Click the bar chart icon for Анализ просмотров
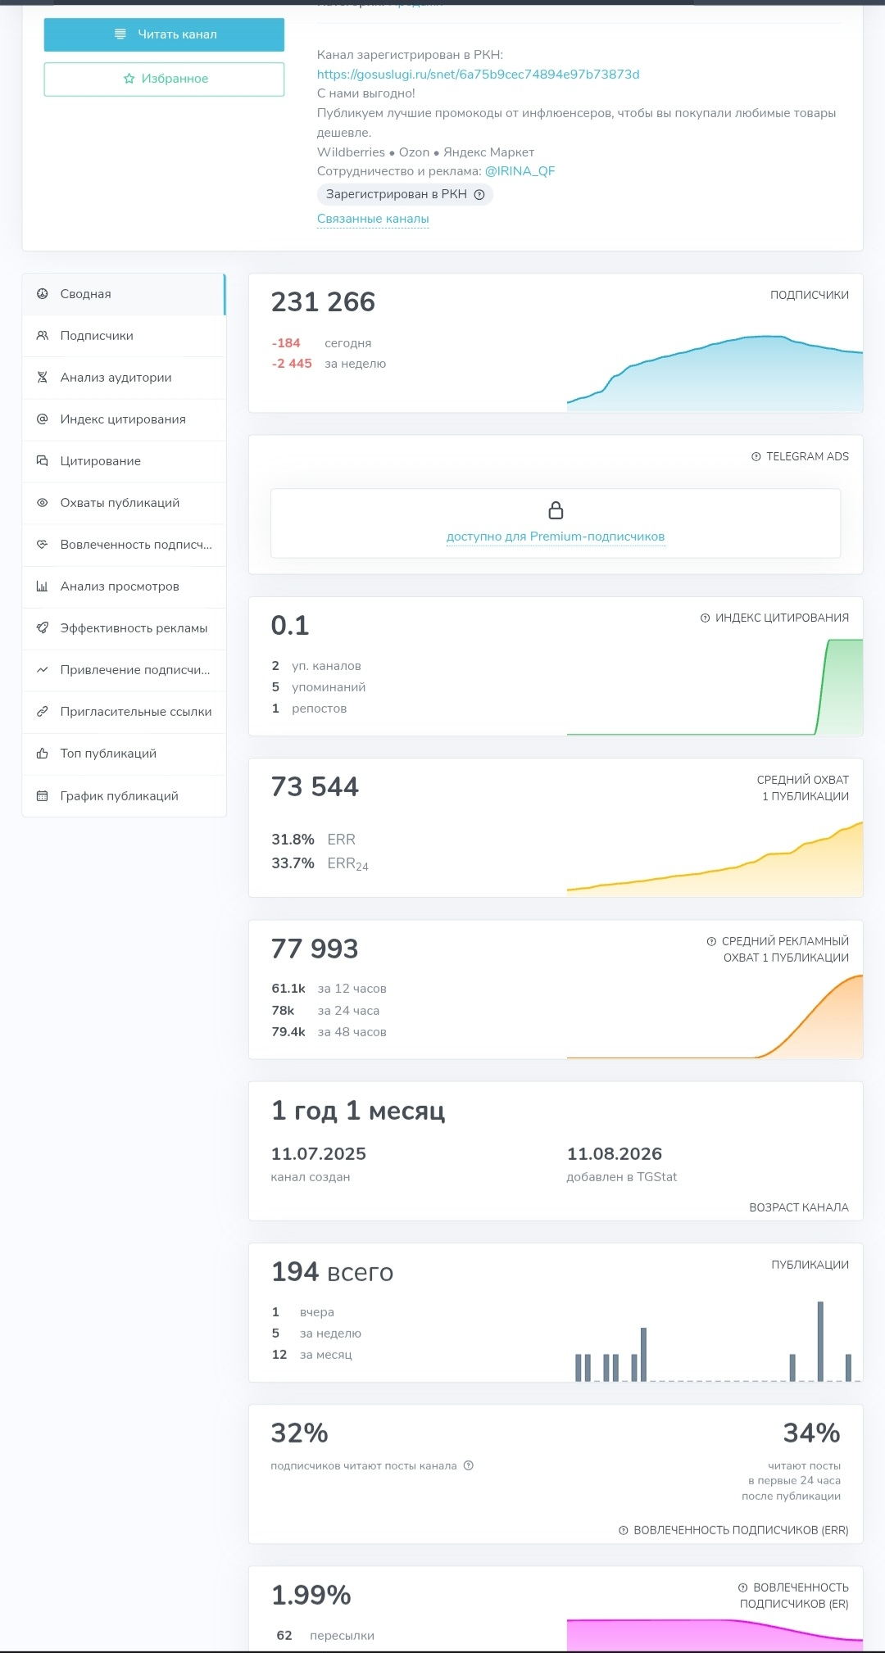 (43, 586)
